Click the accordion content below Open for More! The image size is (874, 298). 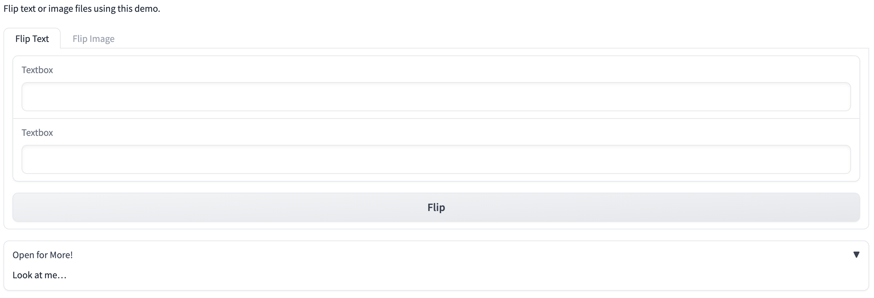[40, 275]
